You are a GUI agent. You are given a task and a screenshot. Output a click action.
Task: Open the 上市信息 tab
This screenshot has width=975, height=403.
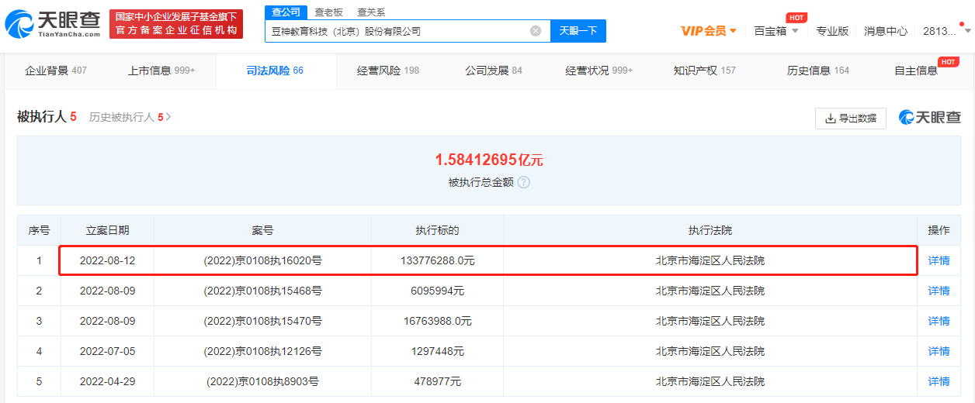click(161, 71)
